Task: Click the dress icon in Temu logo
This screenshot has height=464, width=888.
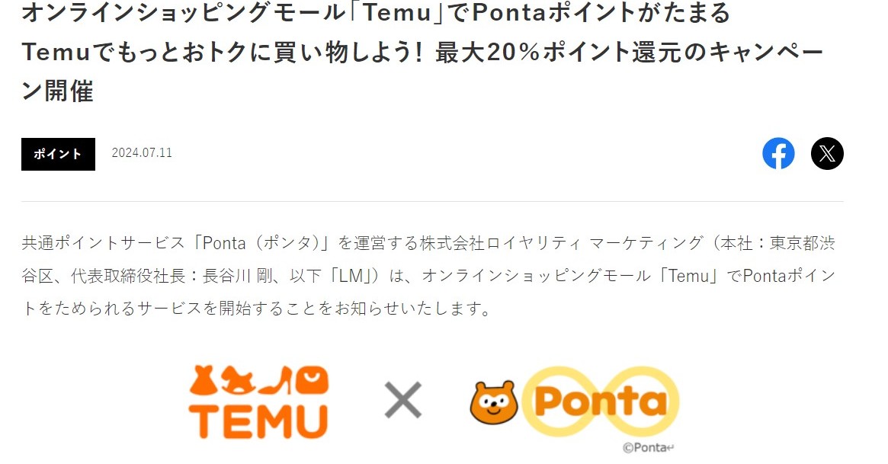Action: pyautogui.click(x=203, y=381)
